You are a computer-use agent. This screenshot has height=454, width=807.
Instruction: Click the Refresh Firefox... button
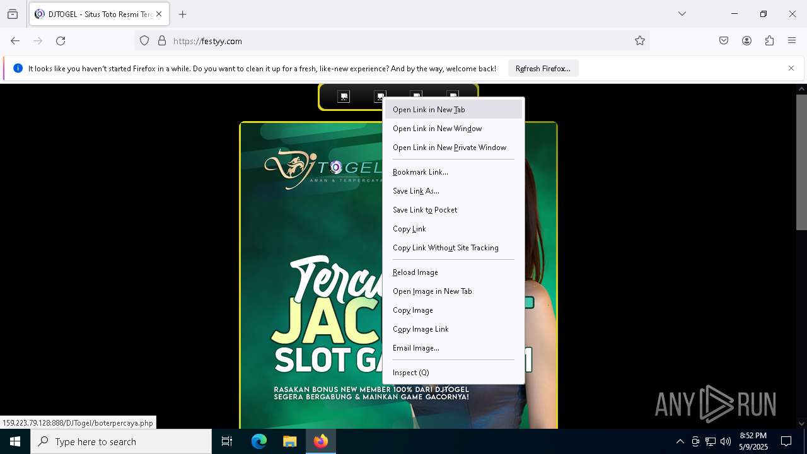[543, 69]
